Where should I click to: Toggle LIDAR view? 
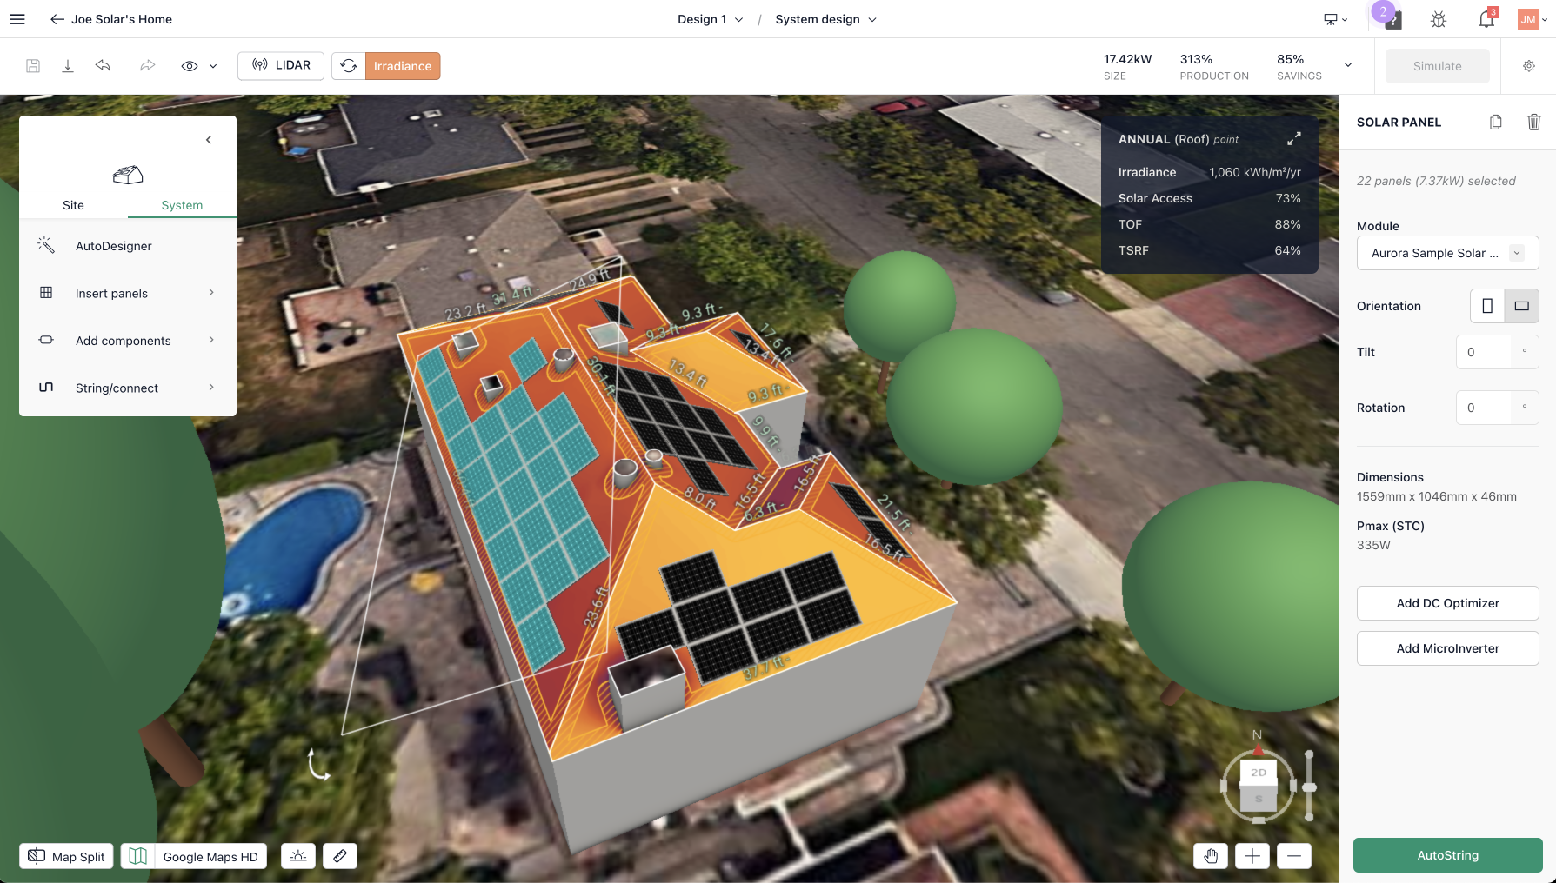tap(281, 66)
